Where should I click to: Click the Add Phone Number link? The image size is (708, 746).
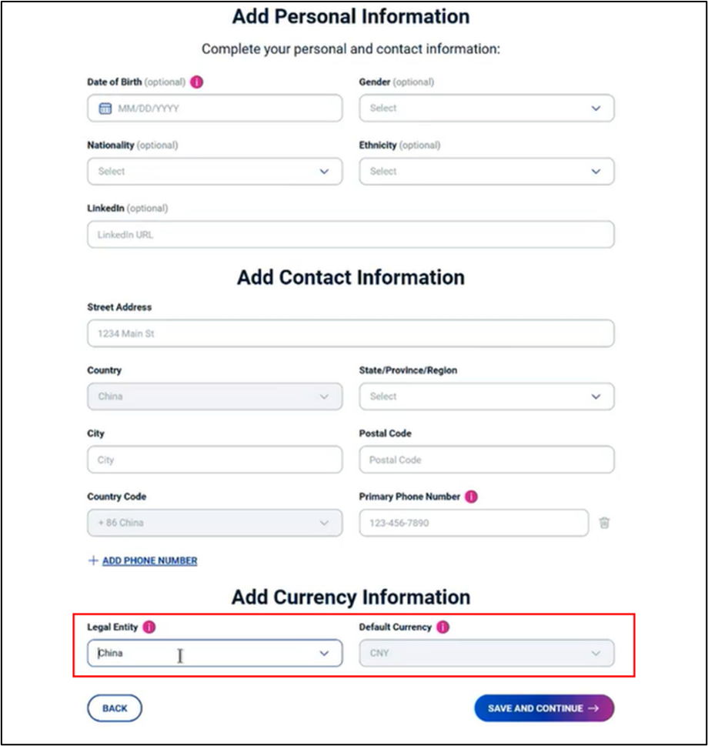149,560
